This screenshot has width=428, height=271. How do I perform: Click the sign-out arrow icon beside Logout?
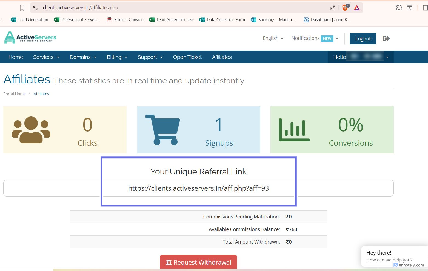pos(386,39)
